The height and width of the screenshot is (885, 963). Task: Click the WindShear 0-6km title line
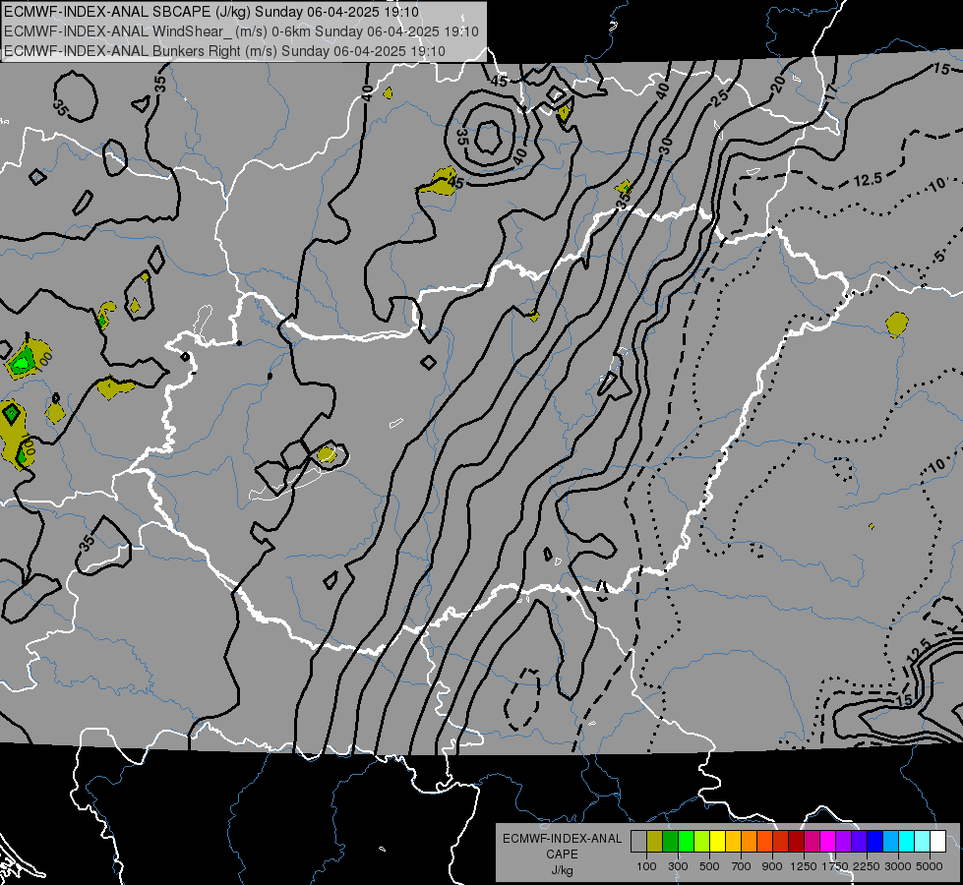click(241, 31)
